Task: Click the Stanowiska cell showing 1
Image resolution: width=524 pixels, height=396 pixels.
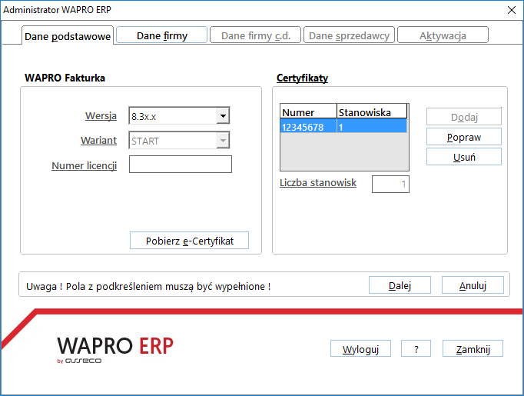Action: 372,127
